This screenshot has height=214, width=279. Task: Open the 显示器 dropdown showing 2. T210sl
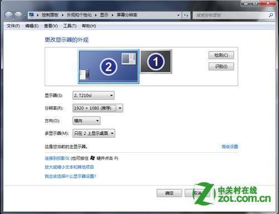(93, 95)
